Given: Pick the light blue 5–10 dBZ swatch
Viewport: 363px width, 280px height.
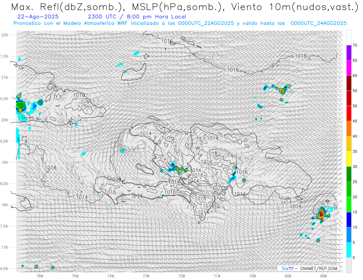Looking at the screenshot, I should pos(349,235).
